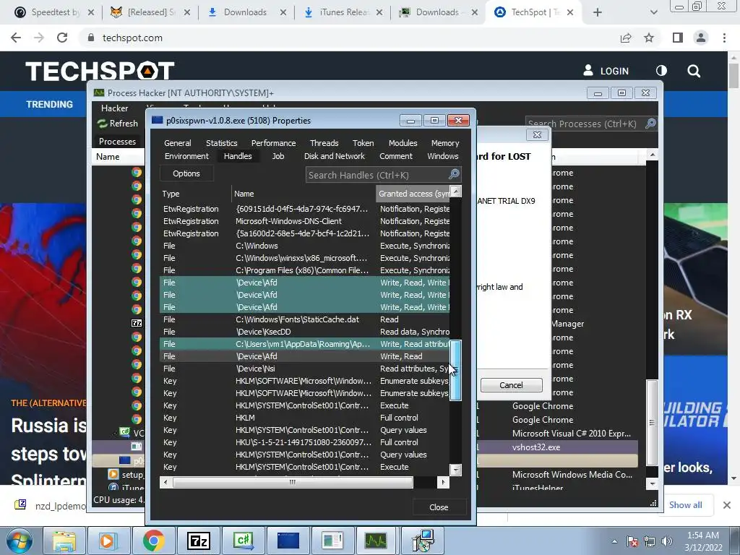Select the \Device\KsecDD handle row
The height and width of the screenshot is (555, 740).
pyautogui.click(x=304, y=332)
